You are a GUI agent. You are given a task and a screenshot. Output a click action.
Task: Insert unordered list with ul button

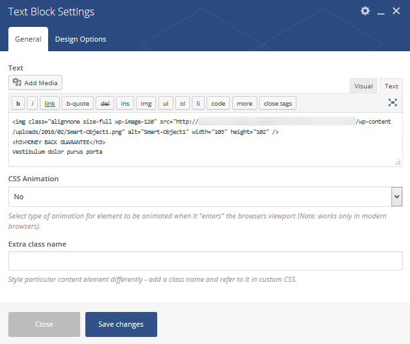[x=166, y=103]
